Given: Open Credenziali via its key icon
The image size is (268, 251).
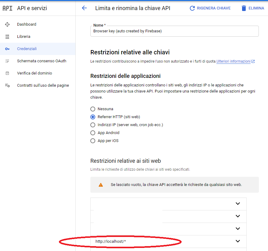Looking at the screenshot, I should tap(7, 49).
